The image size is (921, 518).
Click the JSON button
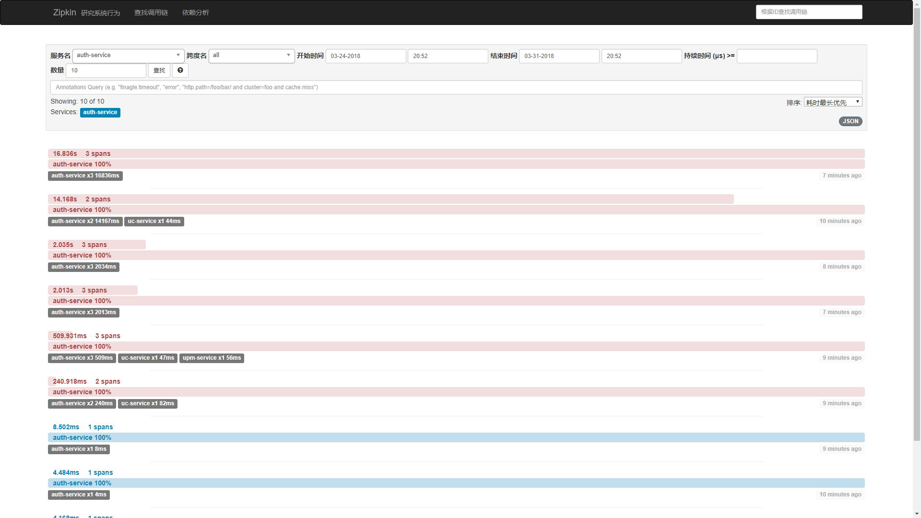pyautogui.click(x=850, y=121)
